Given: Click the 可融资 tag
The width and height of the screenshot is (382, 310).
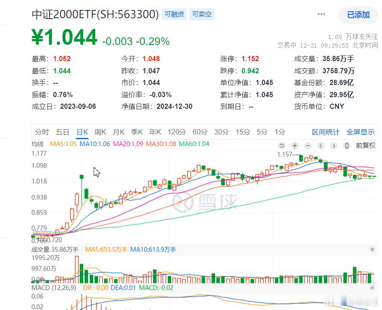Looking at the screenshot, I should coord(174,14).
